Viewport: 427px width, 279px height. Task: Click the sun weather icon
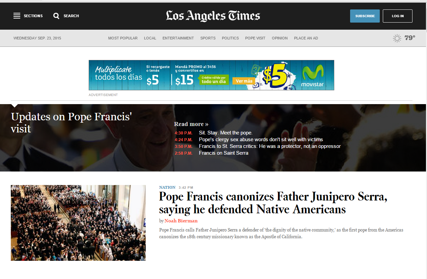[397, 38]
